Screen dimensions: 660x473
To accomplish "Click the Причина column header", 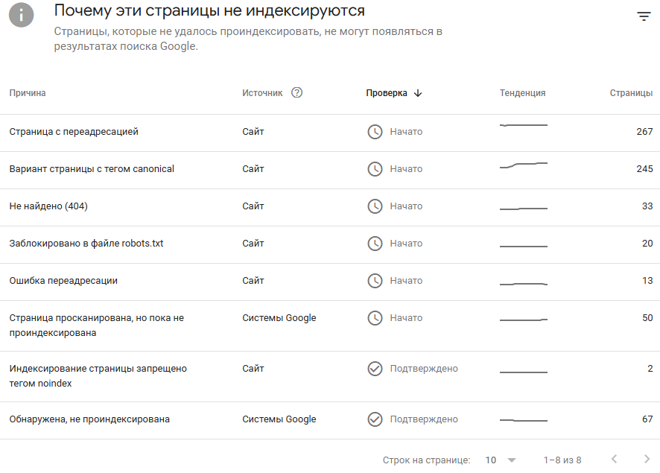I will coord(28,93).
